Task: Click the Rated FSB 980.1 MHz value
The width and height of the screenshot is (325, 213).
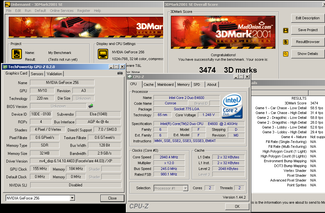Action: tap(169, 174)
